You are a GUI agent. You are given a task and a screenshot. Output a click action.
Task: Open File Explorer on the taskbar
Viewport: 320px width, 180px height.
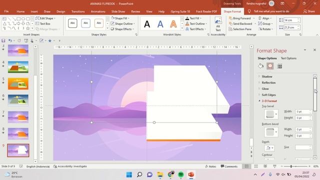160,174
